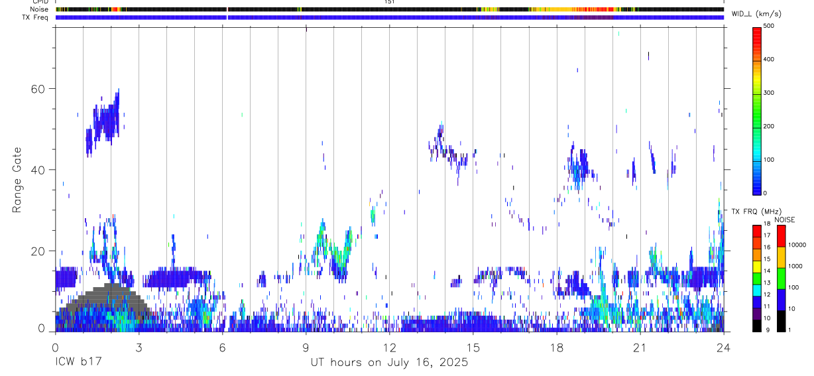Click the x-axis tick label 15
Image resolution: width=814 pixels, height=376 pixels.
click(x=473, y=347)
